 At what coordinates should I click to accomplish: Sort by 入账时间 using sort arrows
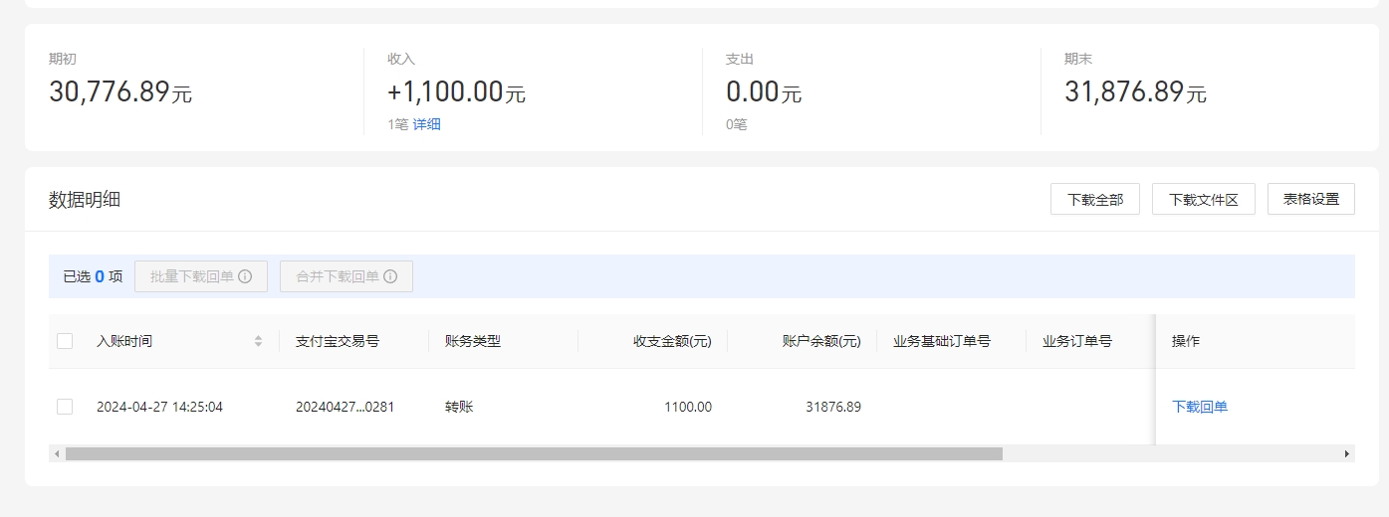[259, 341]
